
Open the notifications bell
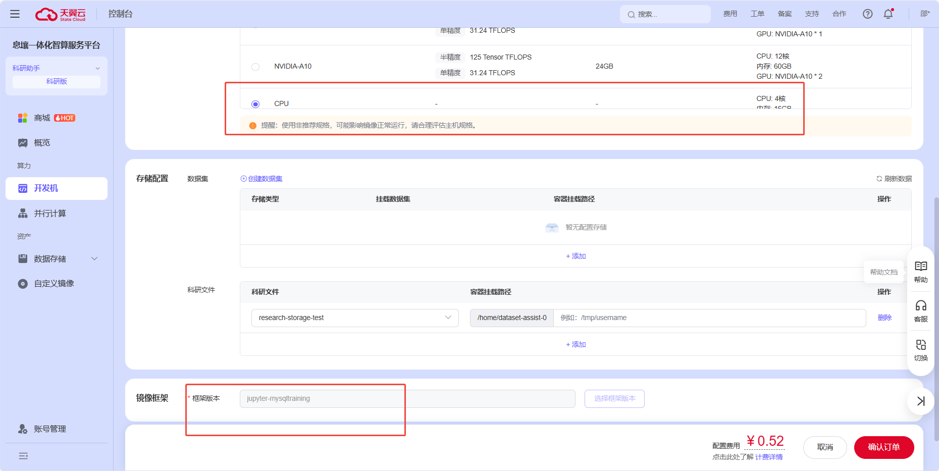[x=889, y=14]
